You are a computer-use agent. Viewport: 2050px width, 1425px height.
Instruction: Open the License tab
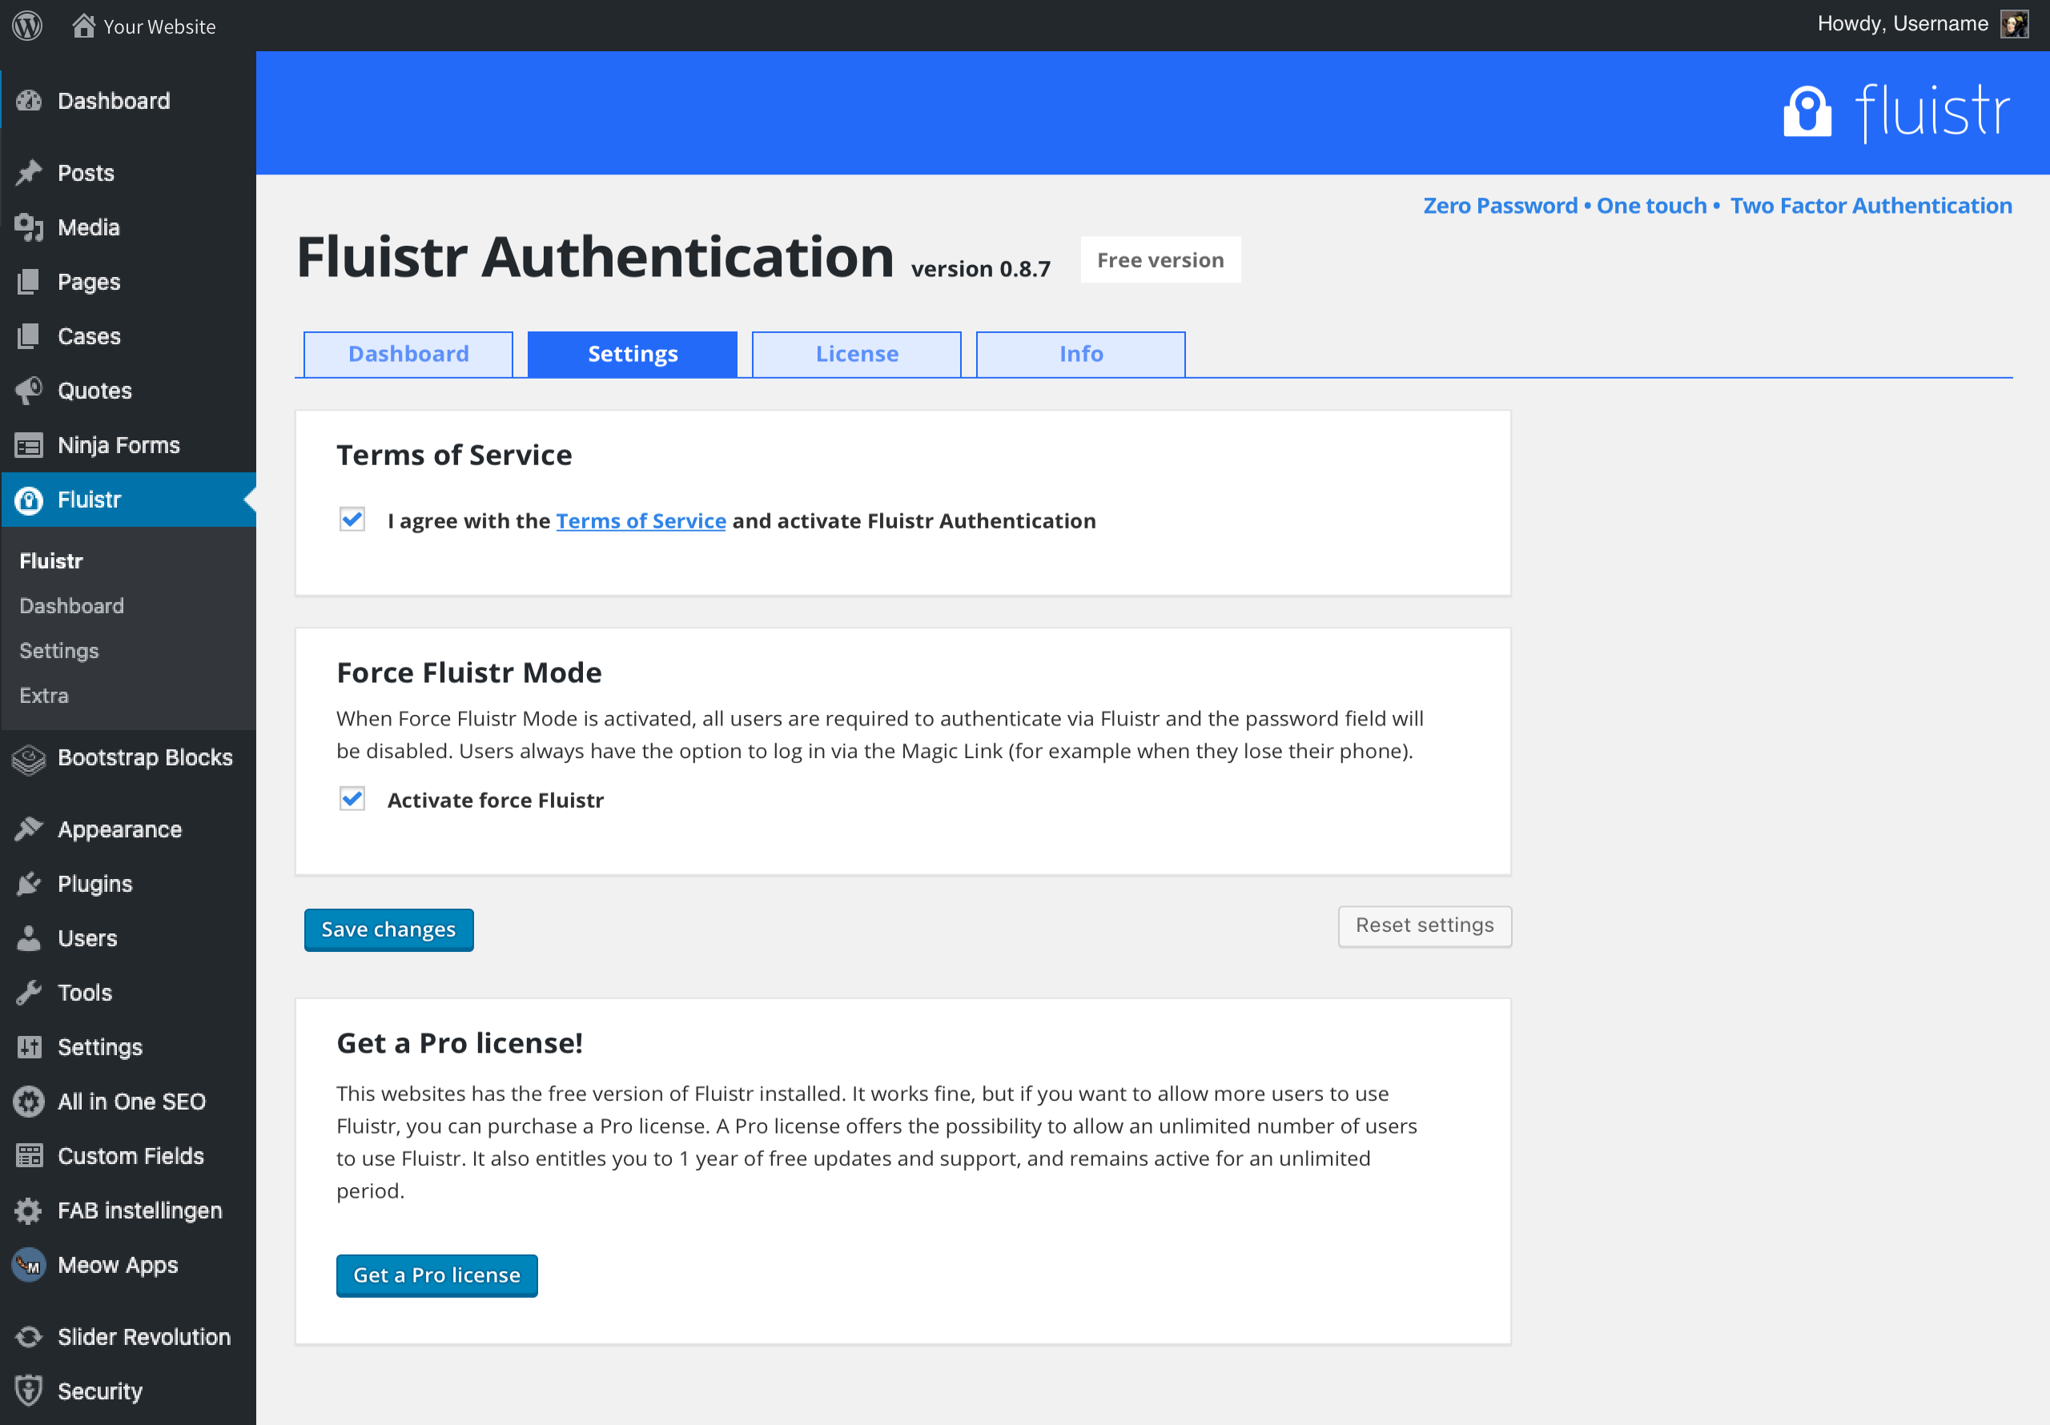pos(857,355)
